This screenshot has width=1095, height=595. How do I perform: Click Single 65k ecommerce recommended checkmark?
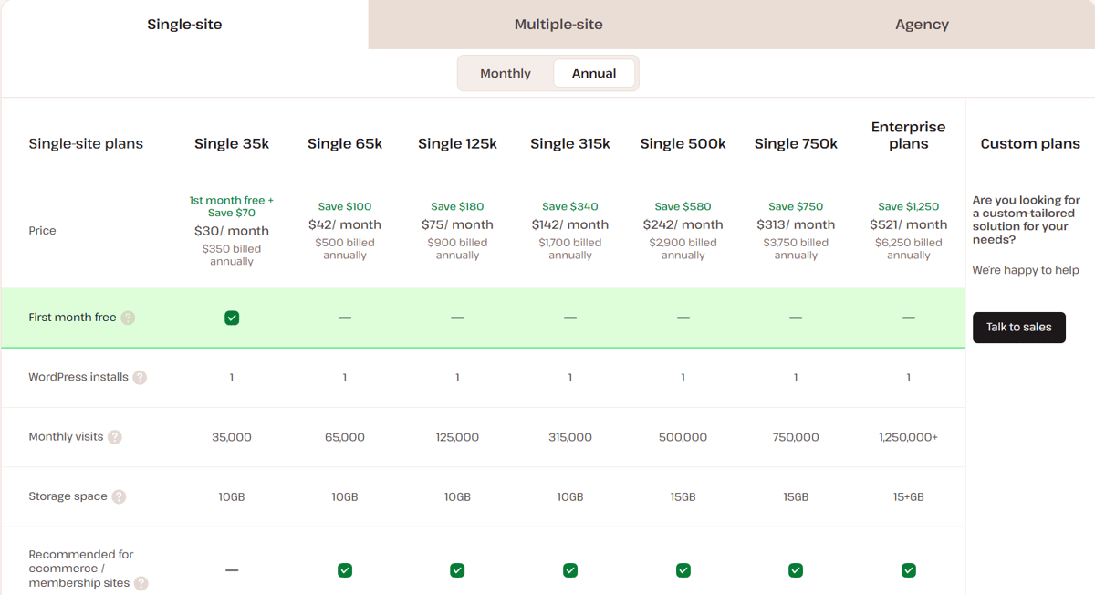pos(345,570)
